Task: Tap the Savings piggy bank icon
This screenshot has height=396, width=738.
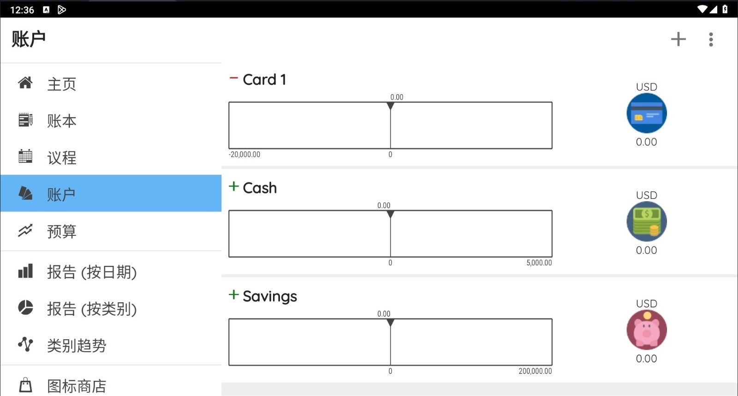Action: (646, 330)
